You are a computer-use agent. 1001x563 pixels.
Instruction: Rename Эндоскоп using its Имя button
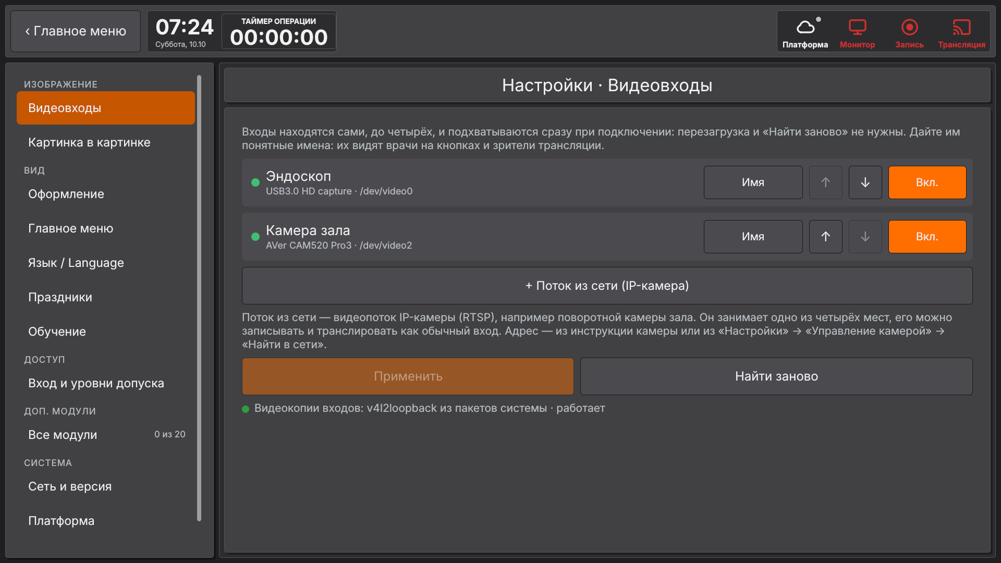[x=753, y=182]
